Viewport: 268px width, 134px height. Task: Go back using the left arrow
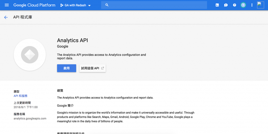6,17
